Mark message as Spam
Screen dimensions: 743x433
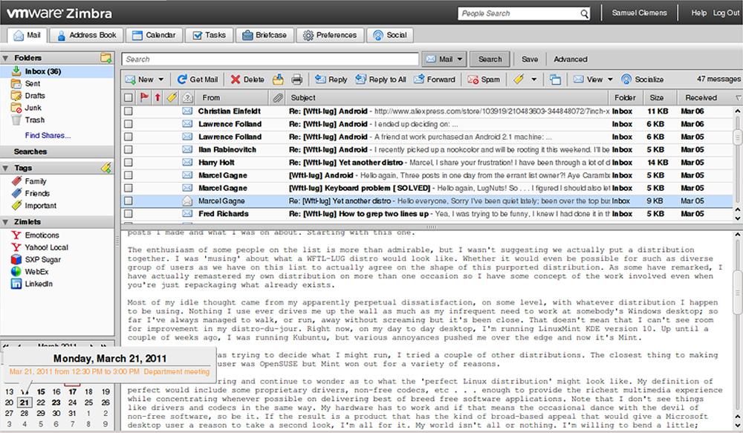click(x=484, y=79)
